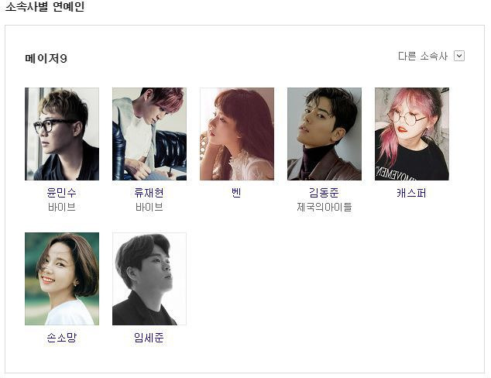The width and height of the screenshot is (491, 378).
Task: Open the 임세준 name link
Action: pyautogui.click(x=149, y=337)
